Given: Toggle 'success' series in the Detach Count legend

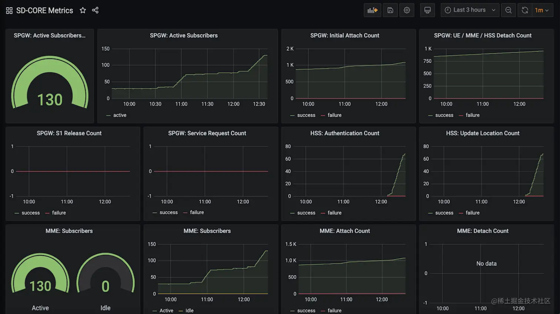Looking at the screenshot, I should [x=444, y=115].
